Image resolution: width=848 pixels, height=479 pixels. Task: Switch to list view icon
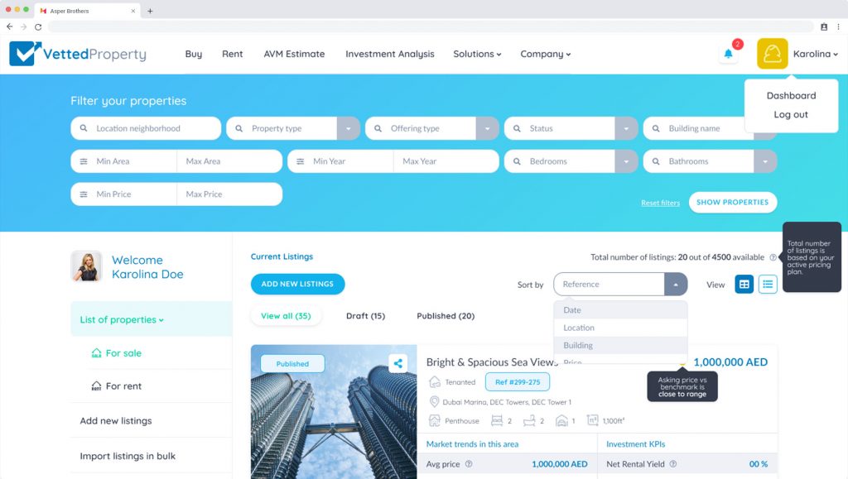pyautogui.click(x=768, y=284)
